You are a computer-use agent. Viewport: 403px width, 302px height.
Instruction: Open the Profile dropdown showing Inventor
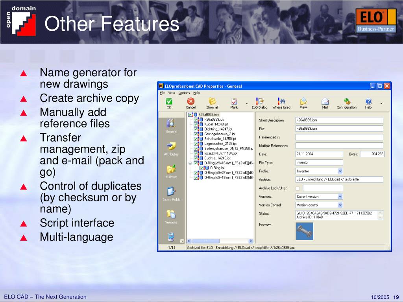click(x=340, y=171)
